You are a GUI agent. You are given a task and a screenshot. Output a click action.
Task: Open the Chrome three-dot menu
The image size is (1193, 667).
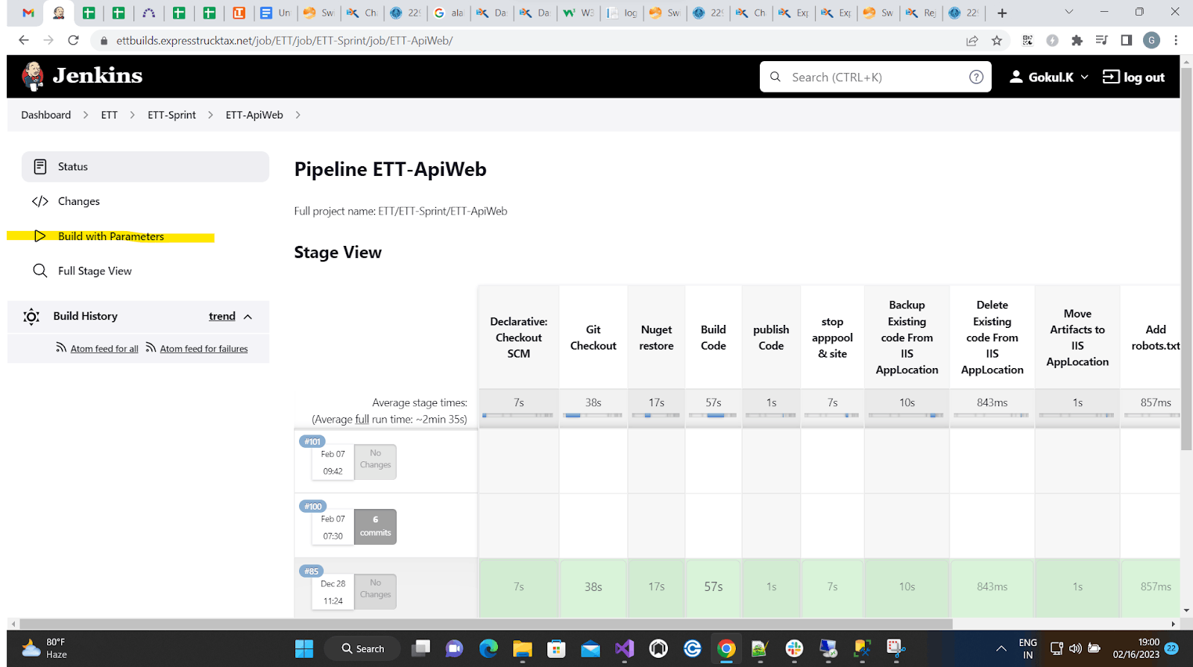[1176, 40]
